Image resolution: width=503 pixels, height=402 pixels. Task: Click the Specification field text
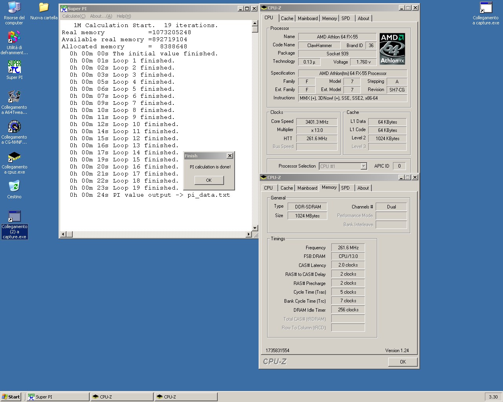pos(353,73)
